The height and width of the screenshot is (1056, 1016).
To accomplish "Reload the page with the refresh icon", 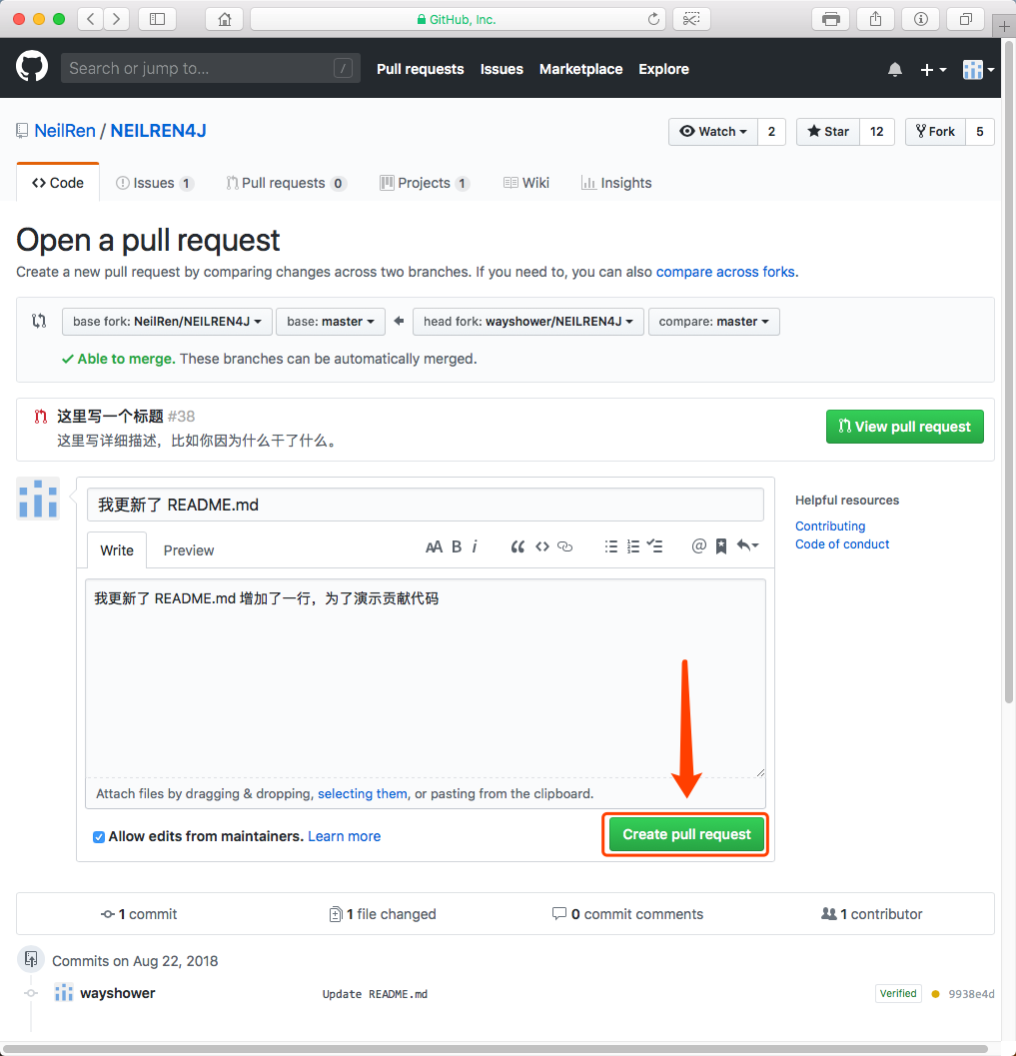I will click(653, 19).
